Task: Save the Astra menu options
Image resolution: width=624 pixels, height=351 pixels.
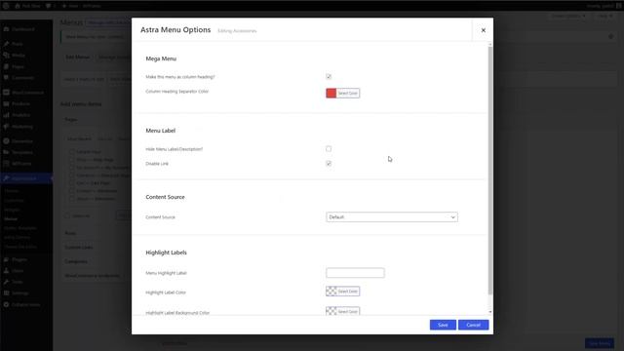Action: click(443, 325)
